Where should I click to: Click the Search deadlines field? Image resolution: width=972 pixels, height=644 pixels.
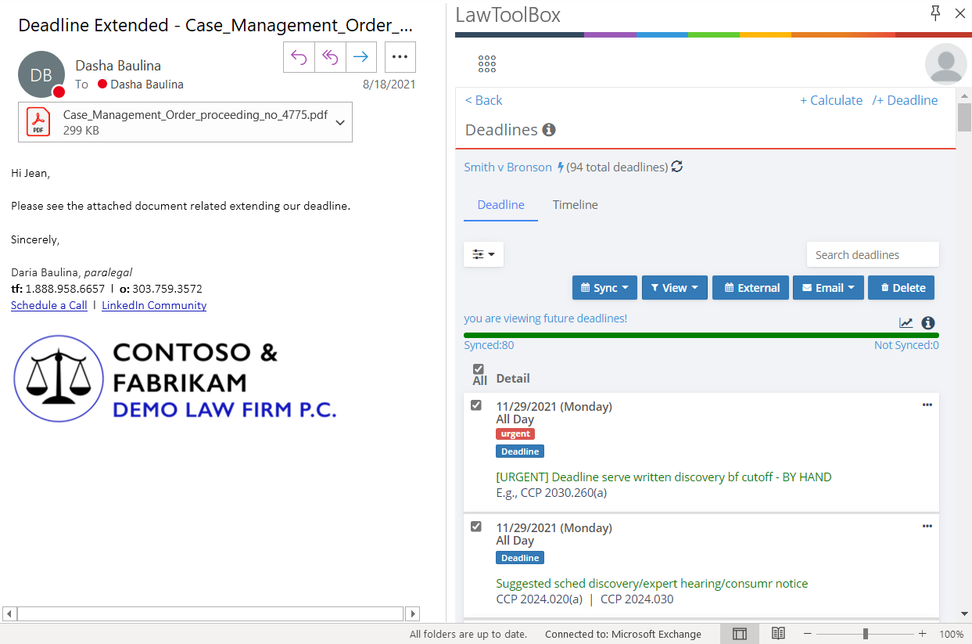[x=873, y=254]
